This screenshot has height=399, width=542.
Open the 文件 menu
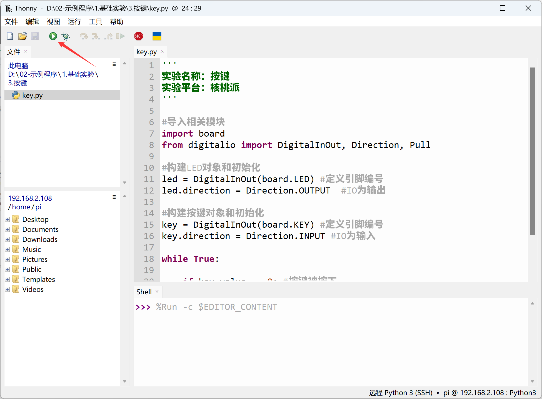pyautogui.click(x=11, y=22)
